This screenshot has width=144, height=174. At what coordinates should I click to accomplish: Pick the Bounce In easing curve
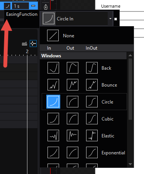[53, 85]
